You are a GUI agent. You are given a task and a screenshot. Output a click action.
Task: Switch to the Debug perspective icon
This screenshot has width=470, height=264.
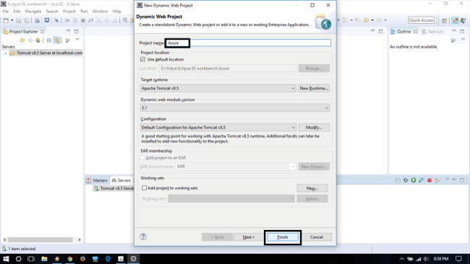point(463,20)
